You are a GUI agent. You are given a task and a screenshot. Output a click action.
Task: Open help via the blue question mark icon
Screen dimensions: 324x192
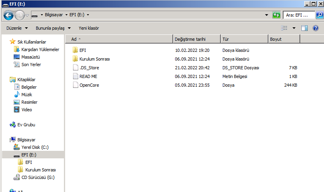(x=316, y=28)
